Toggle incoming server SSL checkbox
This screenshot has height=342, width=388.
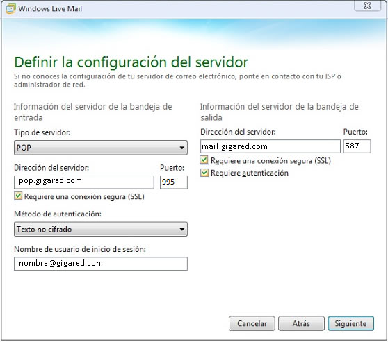pyautogui.click(x=18, y=196)
